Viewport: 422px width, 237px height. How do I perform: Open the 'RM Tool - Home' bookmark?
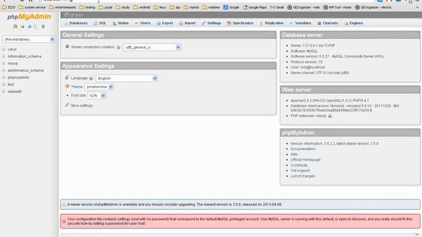pyautogui.click(x=337, y=7)
